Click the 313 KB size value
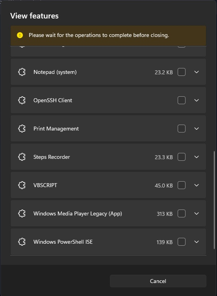Screen dimensions: 217x296 (165, 214)
